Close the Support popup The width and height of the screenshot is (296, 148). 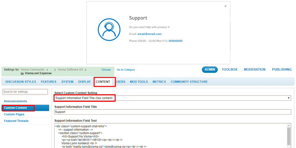point(225,6)
